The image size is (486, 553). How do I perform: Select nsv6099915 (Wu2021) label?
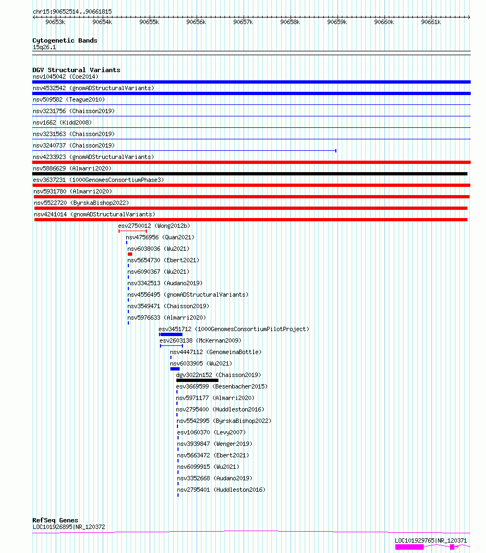[208, 467]
